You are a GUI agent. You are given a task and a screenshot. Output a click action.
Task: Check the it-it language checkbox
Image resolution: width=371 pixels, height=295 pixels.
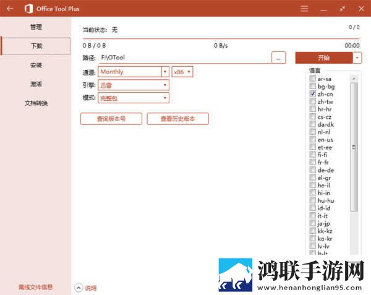[312, 215]
